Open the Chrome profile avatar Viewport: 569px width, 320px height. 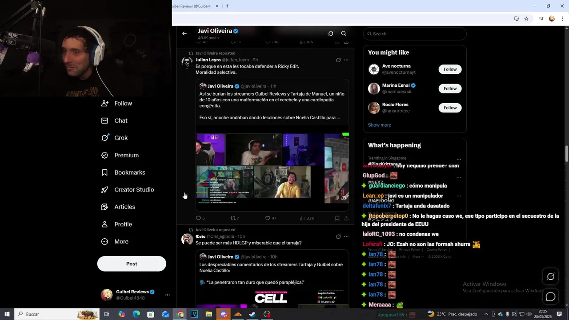552,19
